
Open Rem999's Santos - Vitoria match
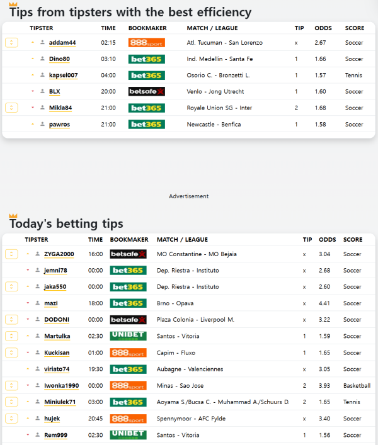[178, 435]
